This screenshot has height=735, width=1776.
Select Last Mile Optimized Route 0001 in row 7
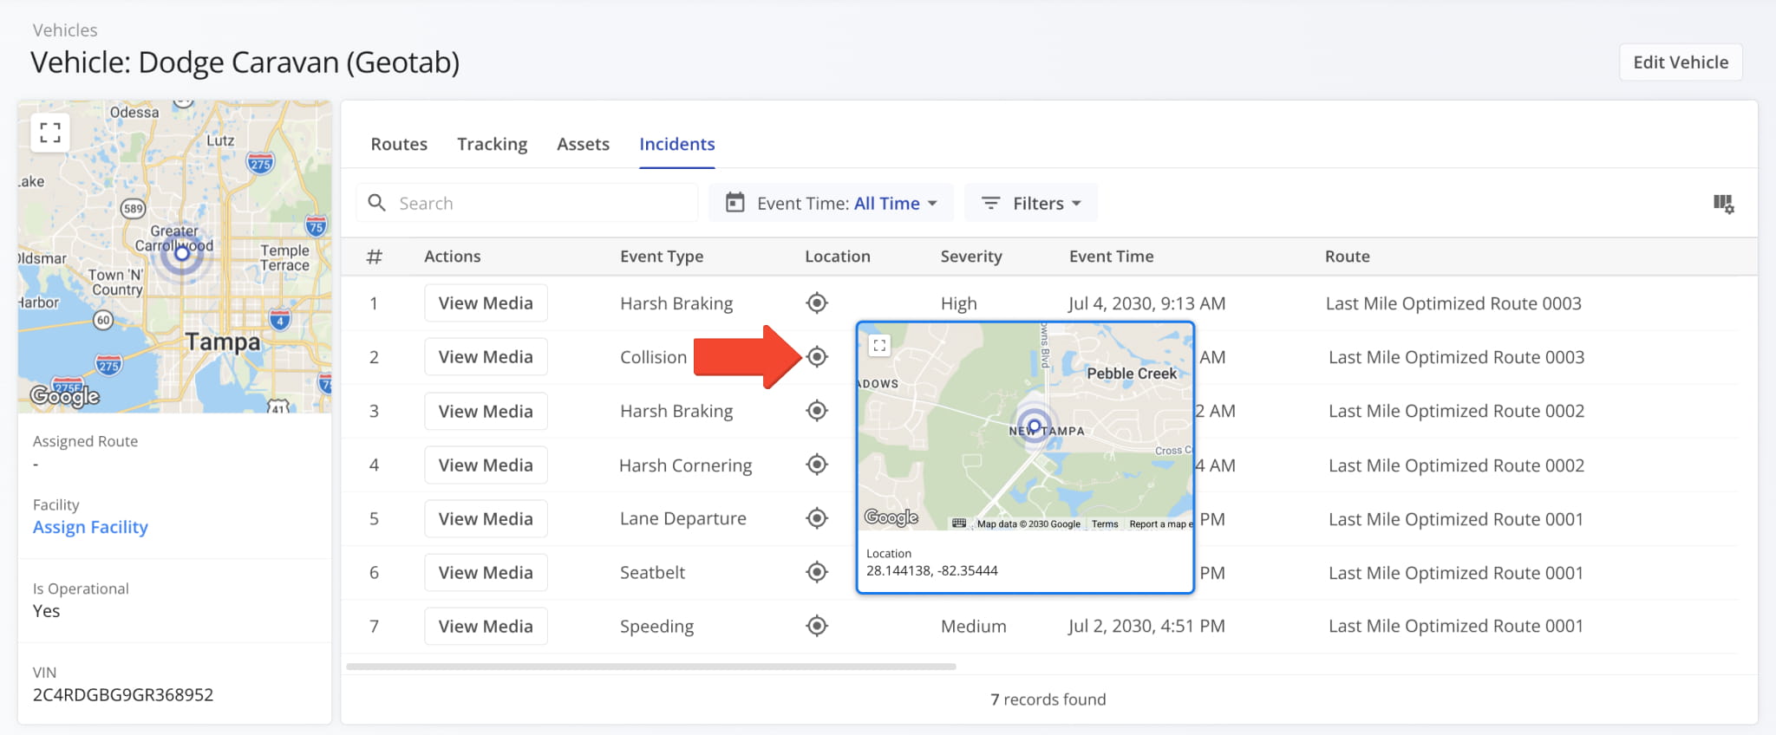[1456, 626]
